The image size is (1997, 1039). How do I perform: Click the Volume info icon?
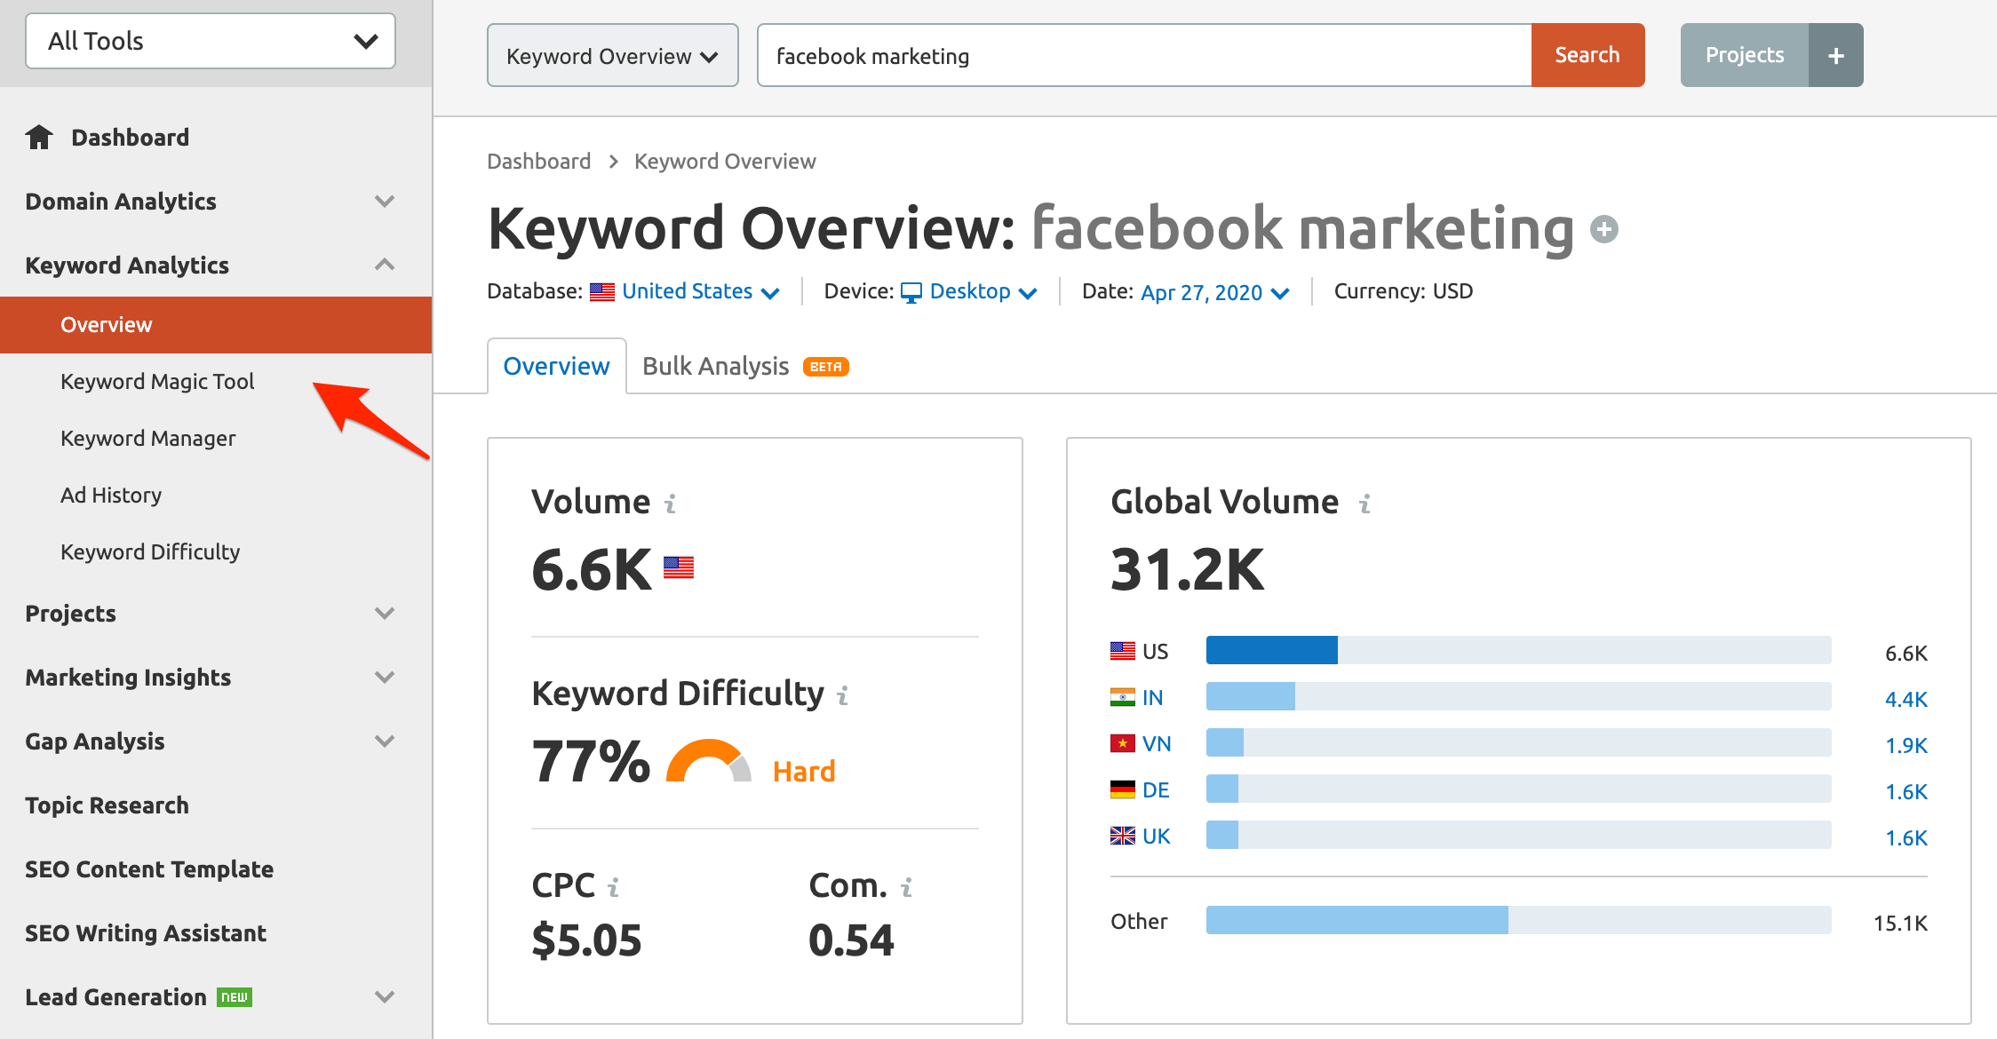pyautogui.click(x=671, y=504)
